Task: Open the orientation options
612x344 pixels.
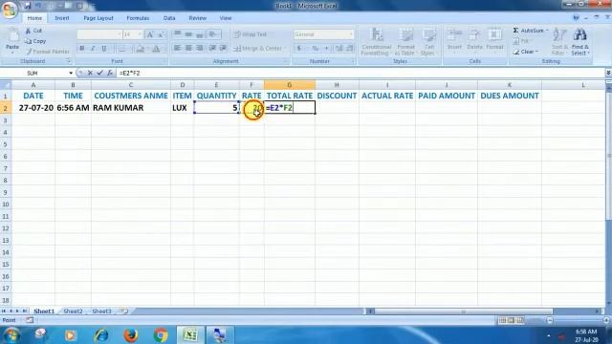Action: pos(212,34)
